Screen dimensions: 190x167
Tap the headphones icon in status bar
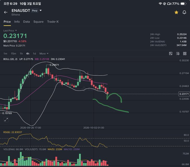168,4
